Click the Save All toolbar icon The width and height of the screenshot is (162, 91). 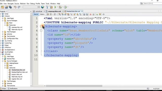tap(10, 7)
